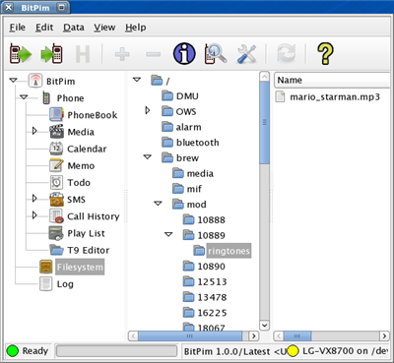Expand the Call History node
Image resolution: width=394 pixels, height=363 pixels.
click(34, 215)
